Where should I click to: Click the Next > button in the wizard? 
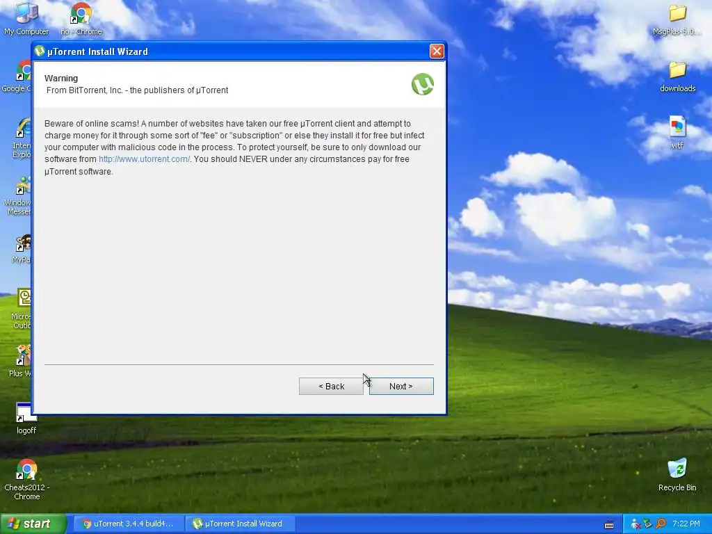pyautogui.click(x=401, y=386)
